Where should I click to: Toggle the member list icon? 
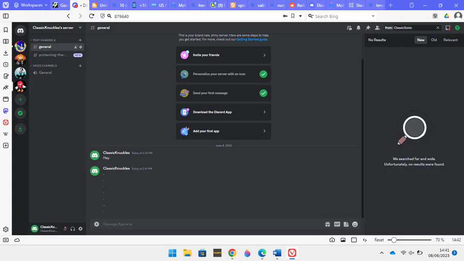tap(377, 28)
